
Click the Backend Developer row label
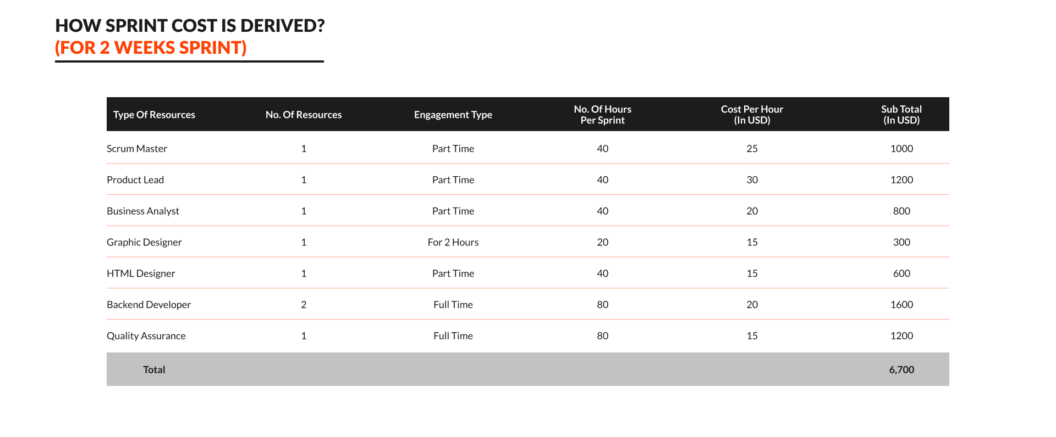[148, 305]
